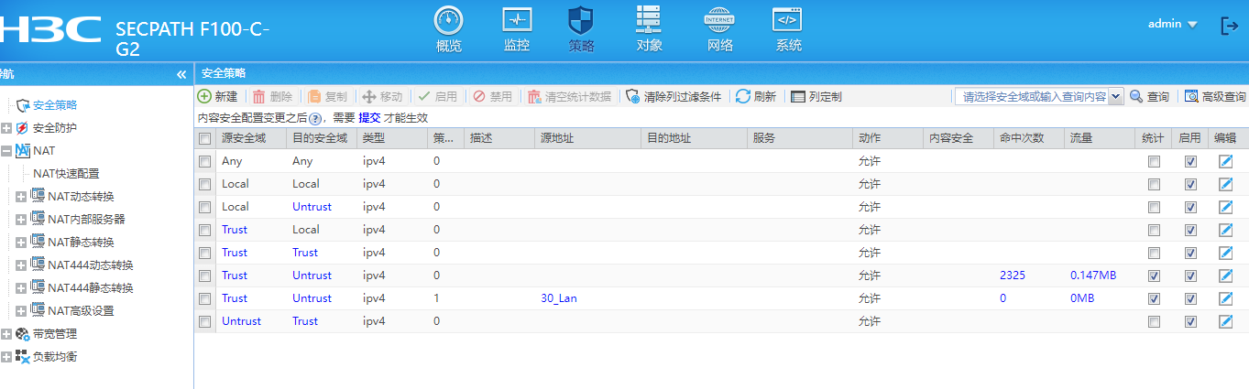This screenshot has height=389, width=1249.
Task: Click 清除列过滤条件 clear column filters
Action: [x=674, y=96]
